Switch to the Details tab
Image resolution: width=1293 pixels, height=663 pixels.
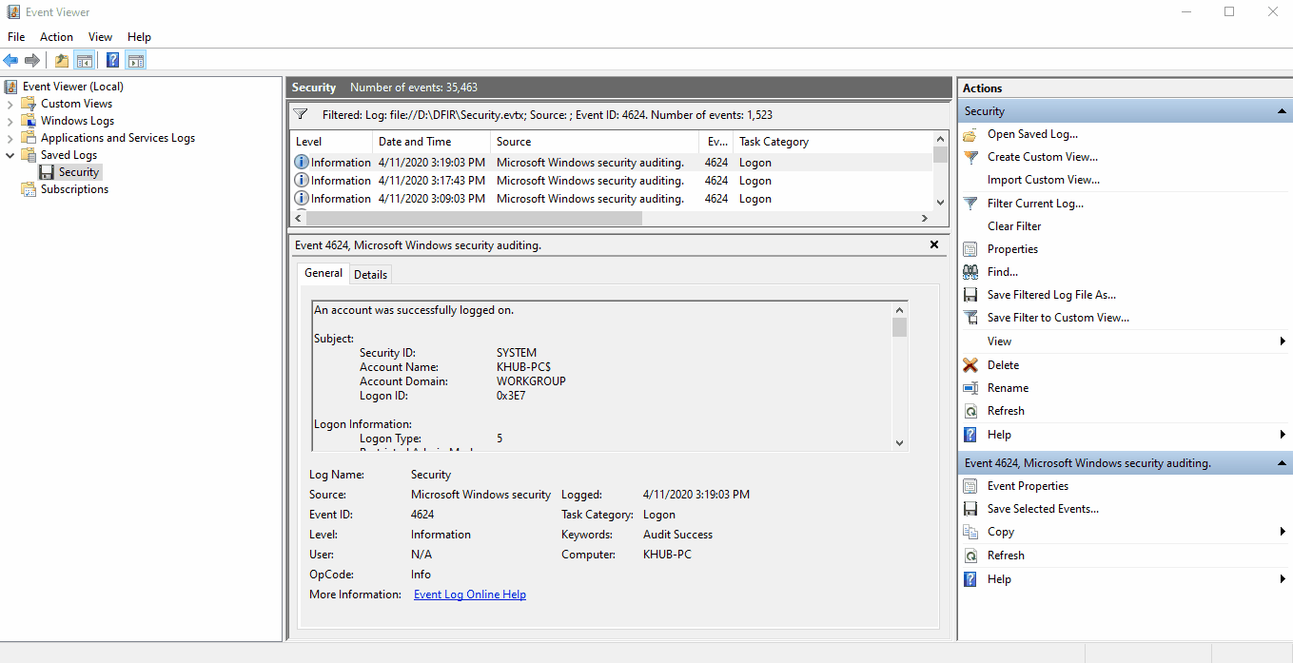(x=370, y=274)
